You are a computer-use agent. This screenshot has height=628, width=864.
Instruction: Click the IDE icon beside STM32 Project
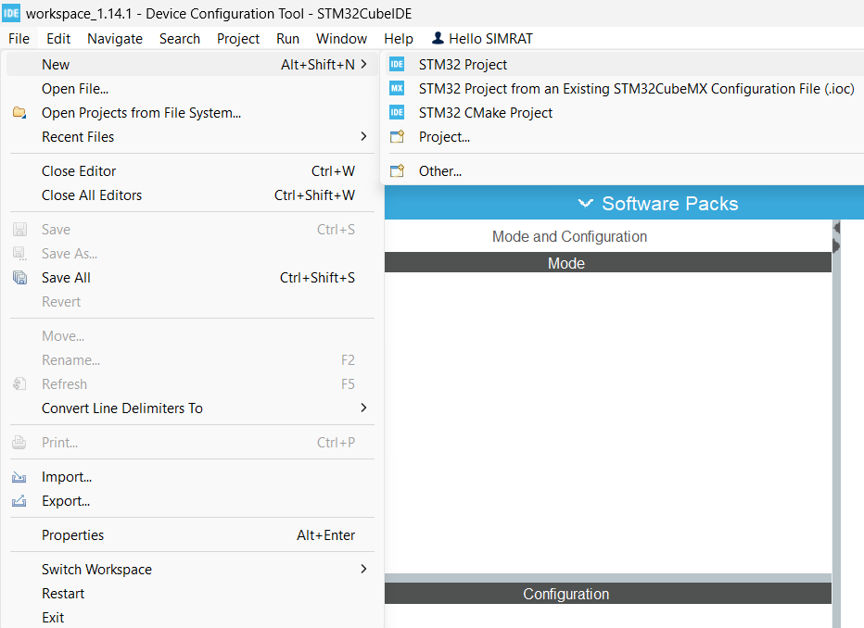click(x=397, y=65)
